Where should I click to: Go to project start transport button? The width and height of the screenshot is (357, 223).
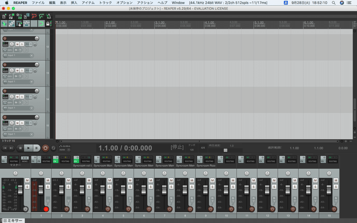(5, 148)
